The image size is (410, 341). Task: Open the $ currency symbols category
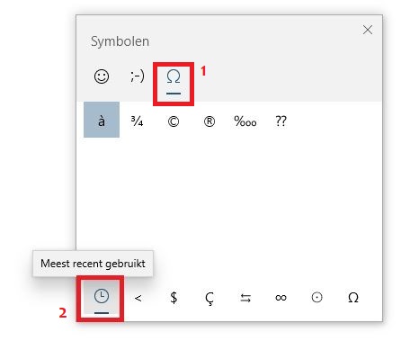174,298
